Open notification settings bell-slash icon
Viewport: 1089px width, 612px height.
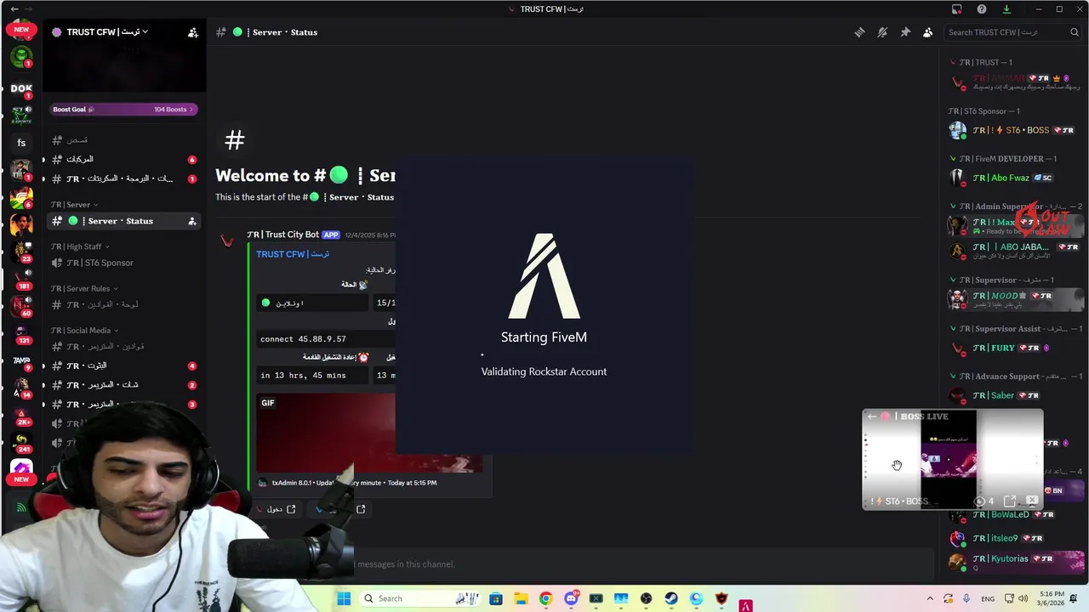coord(882,32)
